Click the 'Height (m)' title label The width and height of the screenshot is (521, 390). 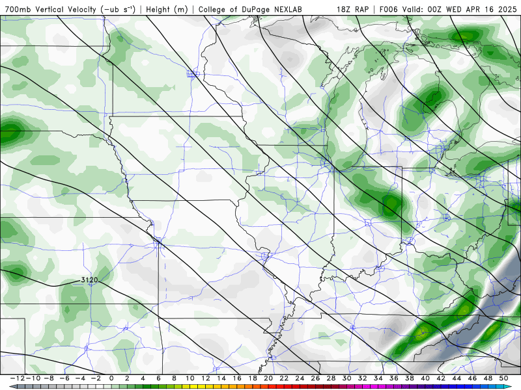pos(167,9)
